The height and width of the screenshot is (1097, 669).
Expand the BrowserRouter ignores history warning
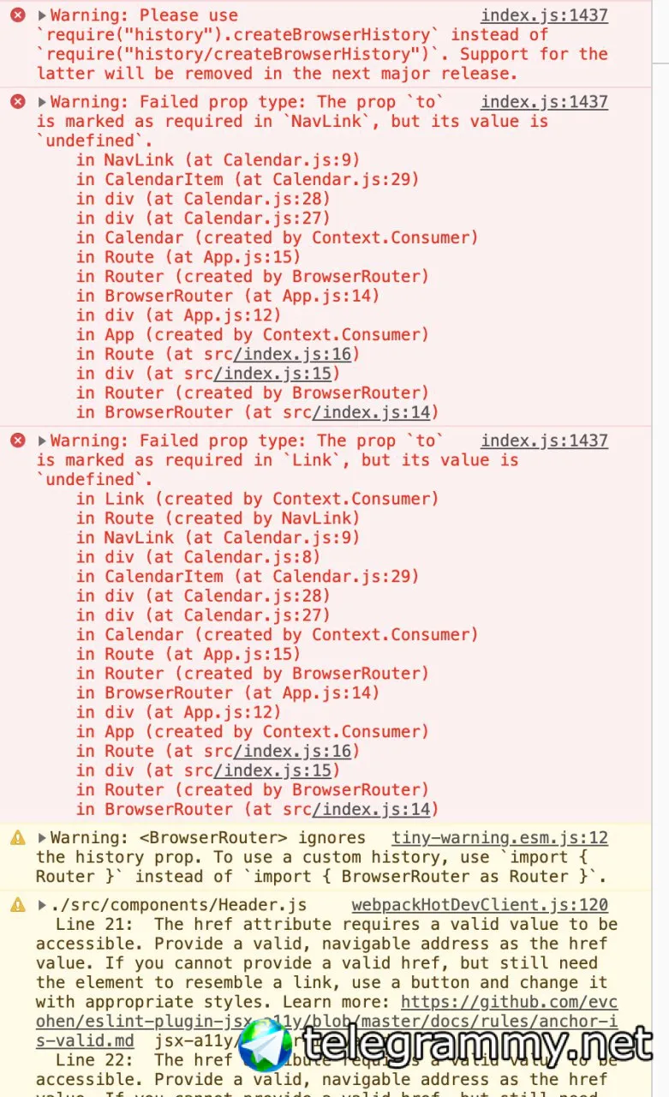pos(42,838)
